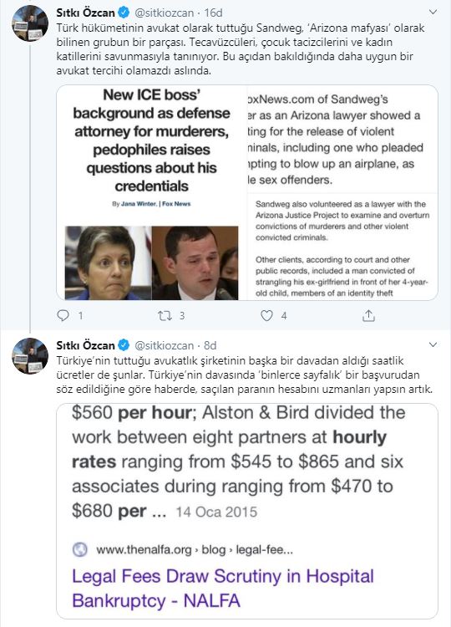Expand the first tweet's chevron menu
This screenshot has width=451, height=627.
433,13
